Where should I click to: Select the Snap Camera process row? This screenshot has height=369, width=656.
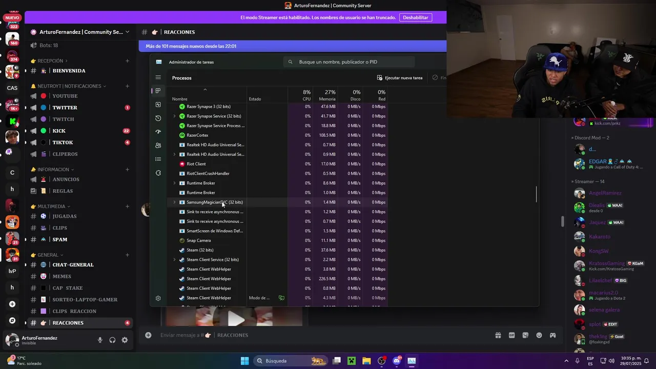tap(278, 240)
